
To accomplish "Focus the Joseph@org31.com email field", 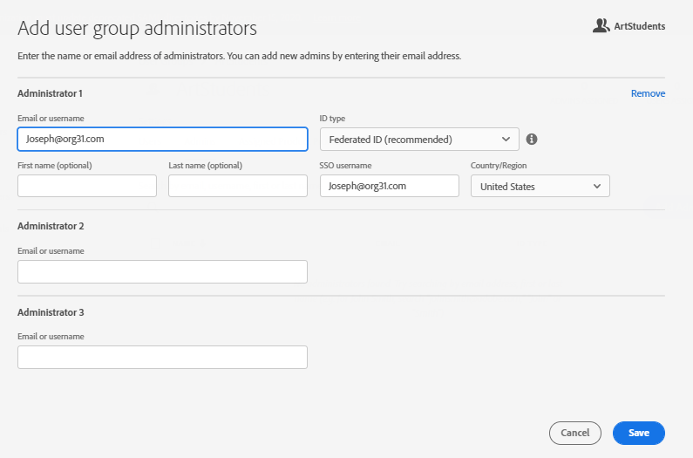I will tap(162, 140).
